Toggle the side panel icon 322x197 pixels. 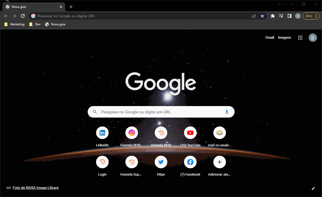290,16
